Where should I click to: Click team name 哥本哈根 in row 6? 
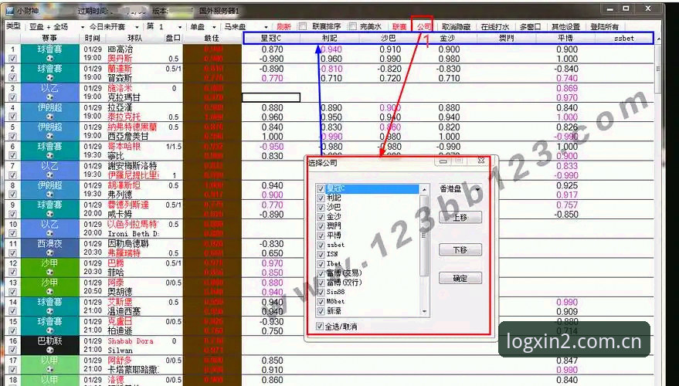(x=124, y=146)
